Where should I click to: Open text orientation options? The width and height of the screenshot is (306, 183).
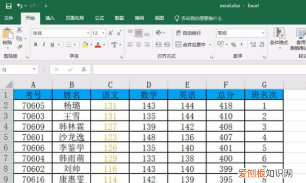160,33
